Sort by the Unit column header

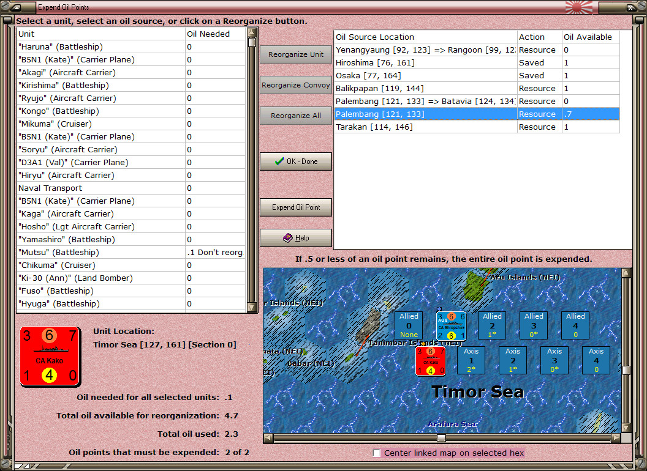100,34
